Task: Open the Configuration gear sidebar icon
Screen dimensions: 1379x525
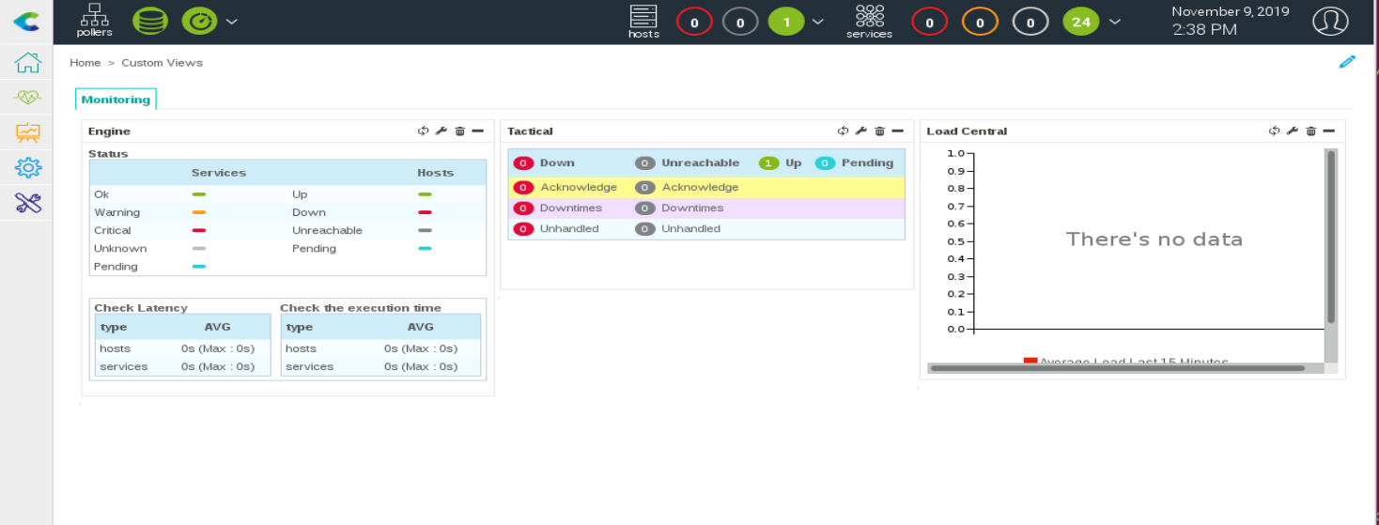Action: click(x=27, y=167)
